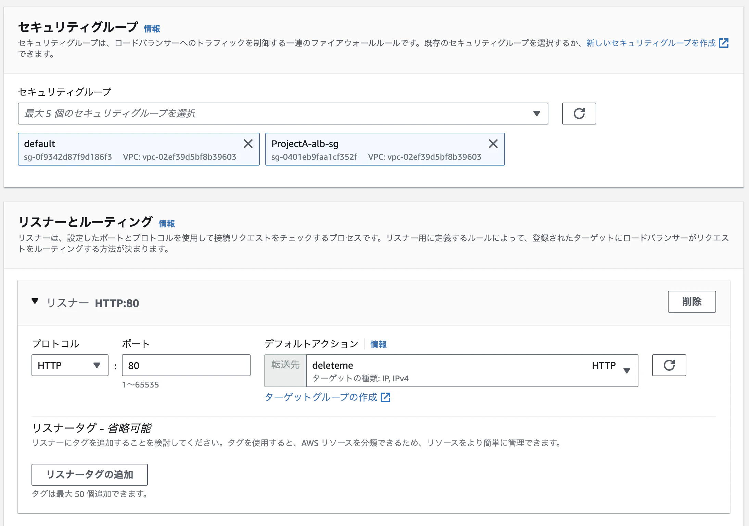Image resolution: width=749 pixels, height=526 pixels.
Task: Open 新しいセキュリティグループを作成 link
Action: [x=651, y=43]
